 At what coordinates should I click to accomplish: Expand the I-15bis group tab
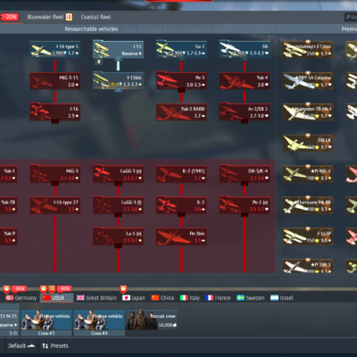coord(118,90)
